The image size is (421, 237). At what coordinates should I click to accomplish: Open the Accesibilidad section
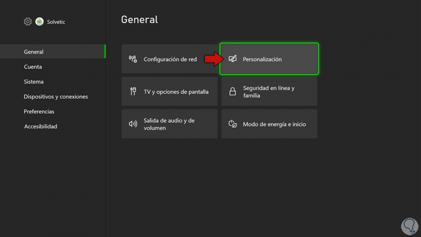(41, 126)
